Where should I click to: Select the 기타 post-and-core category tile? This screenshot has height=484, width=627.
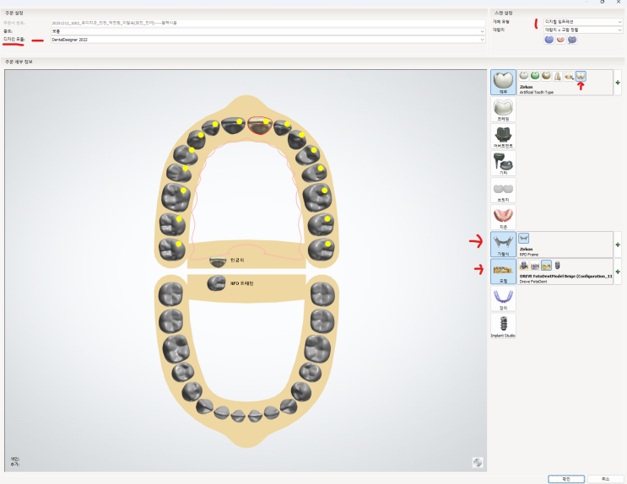tap(503, 164)
